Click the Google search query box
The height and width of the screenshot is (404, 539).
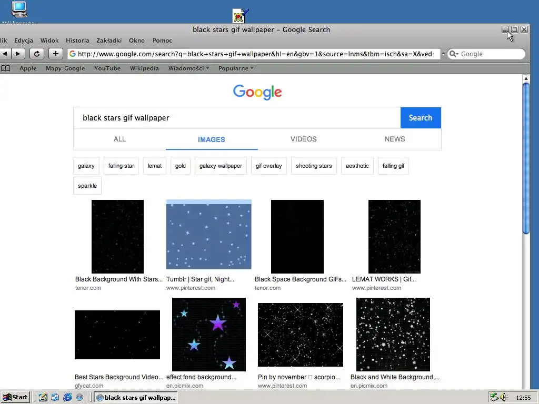237,118
